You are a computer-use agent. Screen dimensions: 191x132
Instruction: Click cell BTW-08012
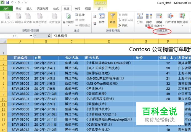coord(20,130)
